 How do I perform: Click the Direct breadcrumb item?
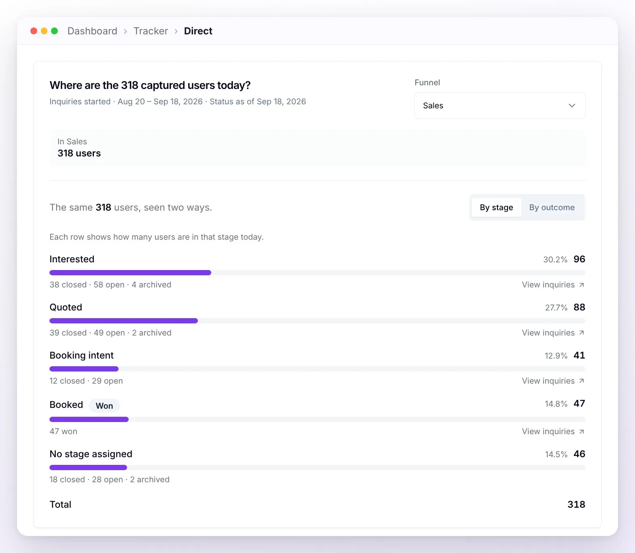click(x=198, y=31)
